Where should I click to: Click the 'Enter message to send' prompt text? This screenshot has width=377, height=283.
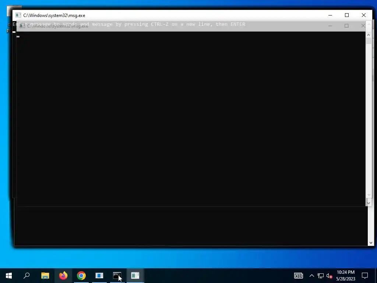click(129, 24)
